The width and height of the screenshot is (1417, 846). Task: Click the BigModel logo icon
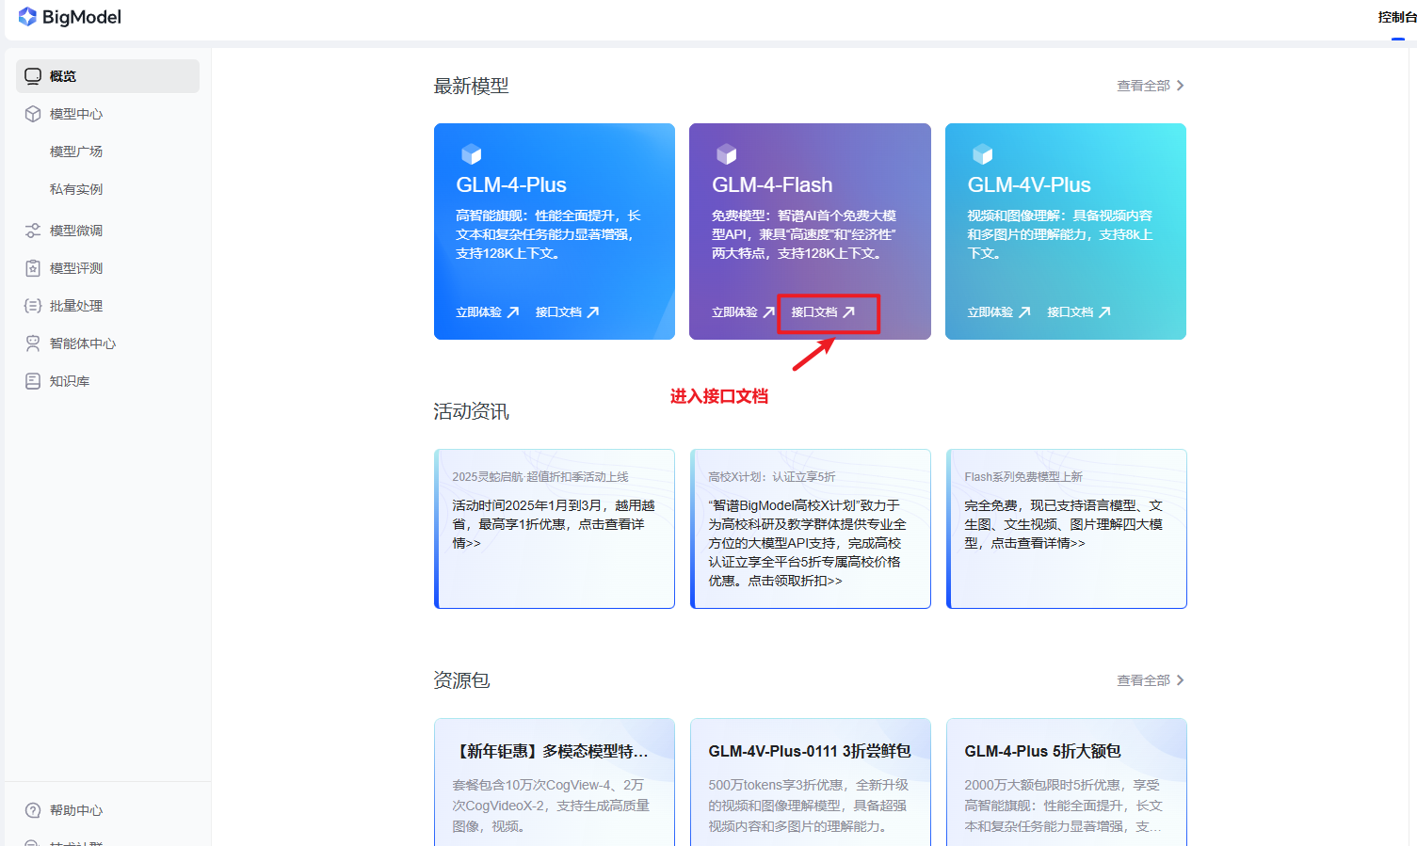[27, 17]
